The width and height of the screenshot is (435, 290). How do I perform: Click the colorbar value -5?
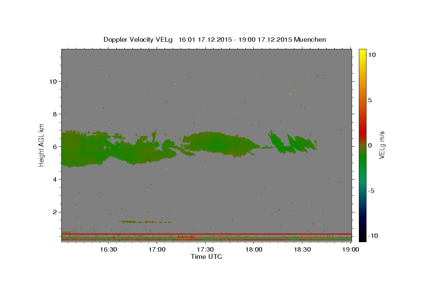(x=371, y=190)
